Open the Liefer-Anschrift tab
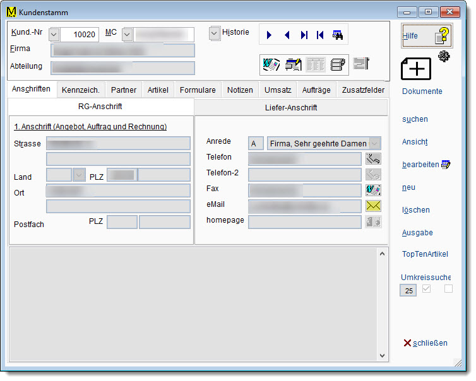This screenshot has width=476, height=381. click(291, 108)
